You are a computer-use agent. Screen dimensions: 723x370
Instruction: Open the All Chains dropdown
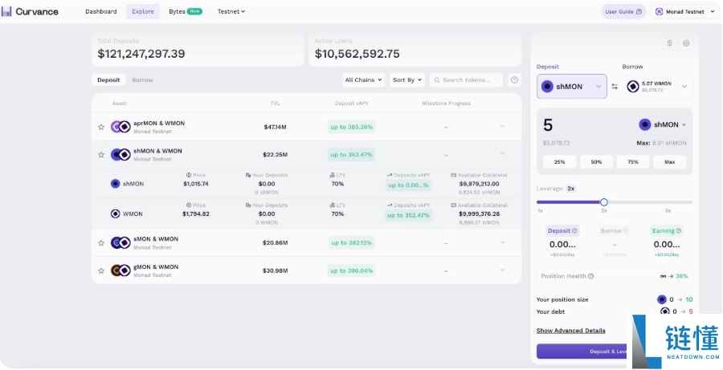coord(363,80)
